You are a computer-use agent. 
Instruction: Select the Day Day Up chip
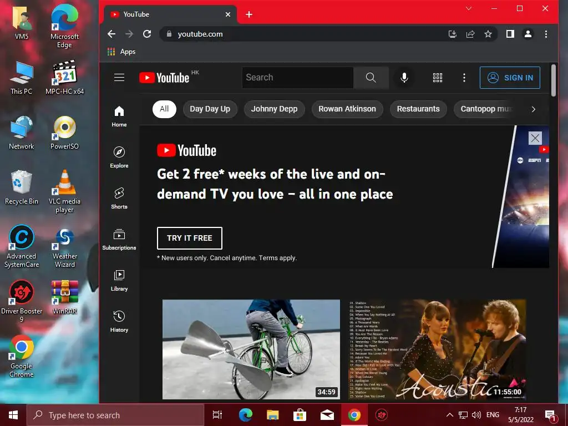210,109
